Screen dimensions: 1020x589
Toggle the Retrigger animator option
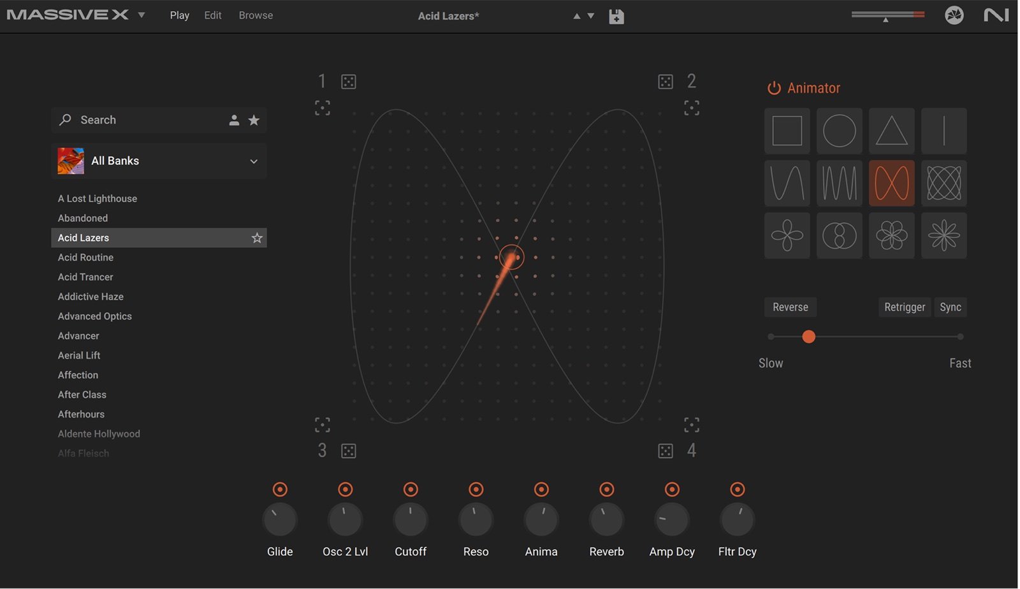905,307
